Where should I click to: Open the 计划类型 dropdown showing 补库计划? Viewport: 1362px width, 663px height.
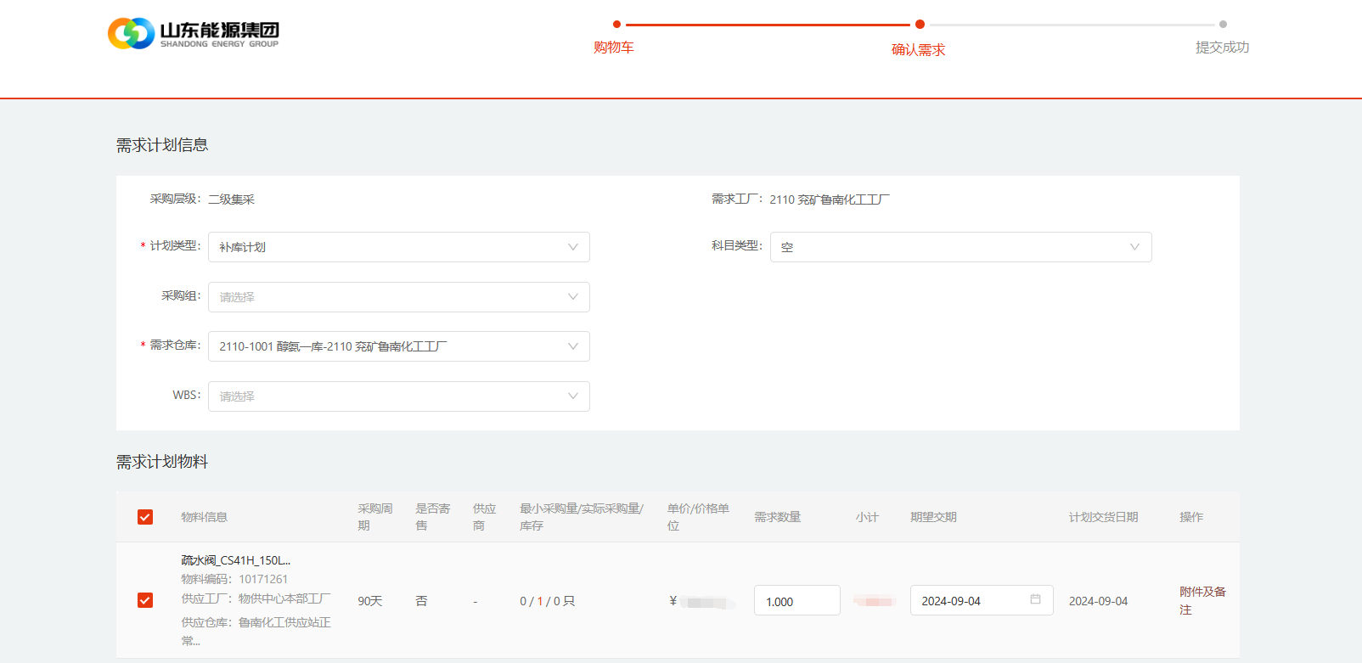coord(398,247)
